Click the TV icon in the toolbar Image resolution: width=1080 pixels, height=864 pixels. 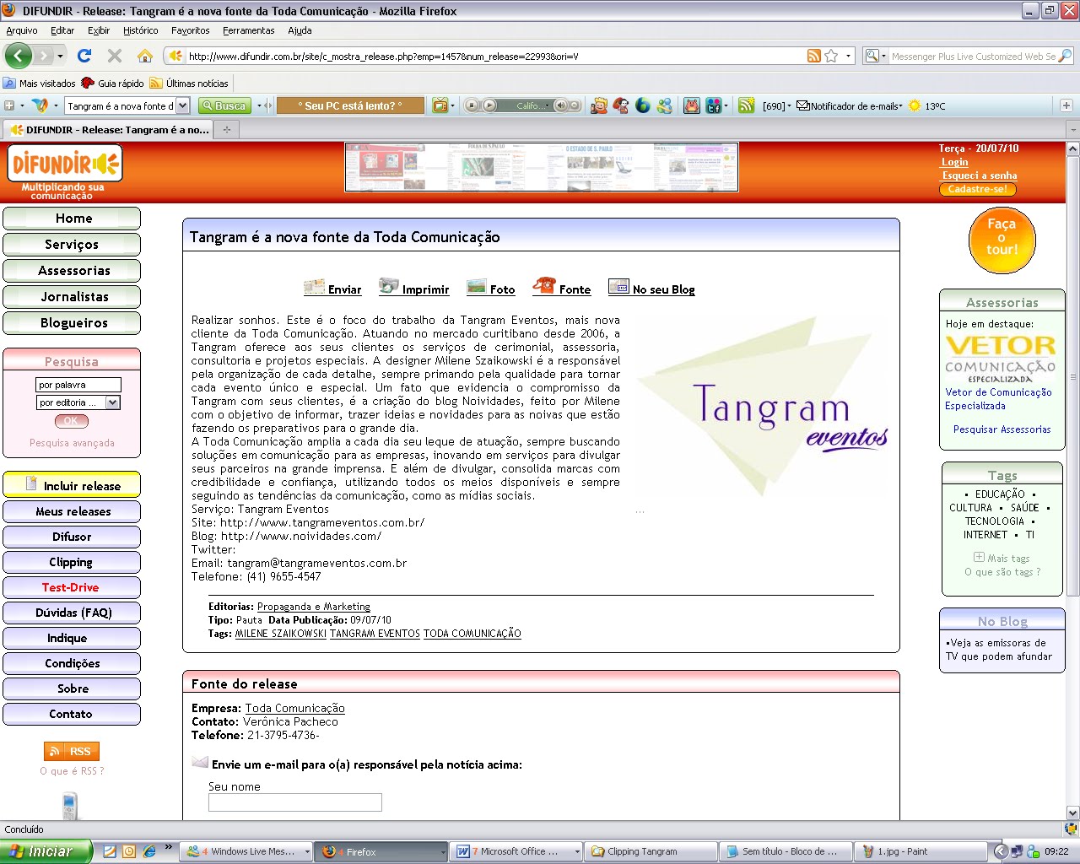[440, 105]
